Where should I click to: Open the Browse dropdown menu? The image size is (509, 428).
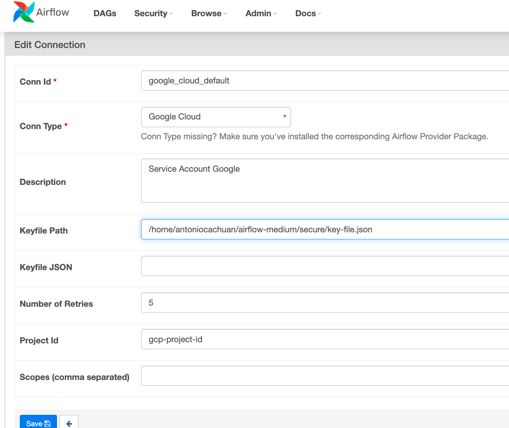(209, 14)
